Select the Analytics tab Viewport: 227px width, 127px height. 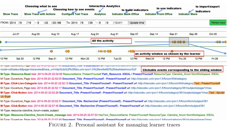tap(100, 14)
